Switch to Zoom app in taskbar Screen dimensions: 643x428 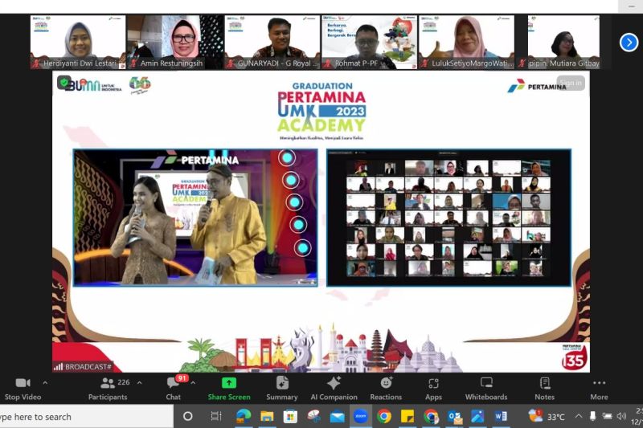click(360, 417)
